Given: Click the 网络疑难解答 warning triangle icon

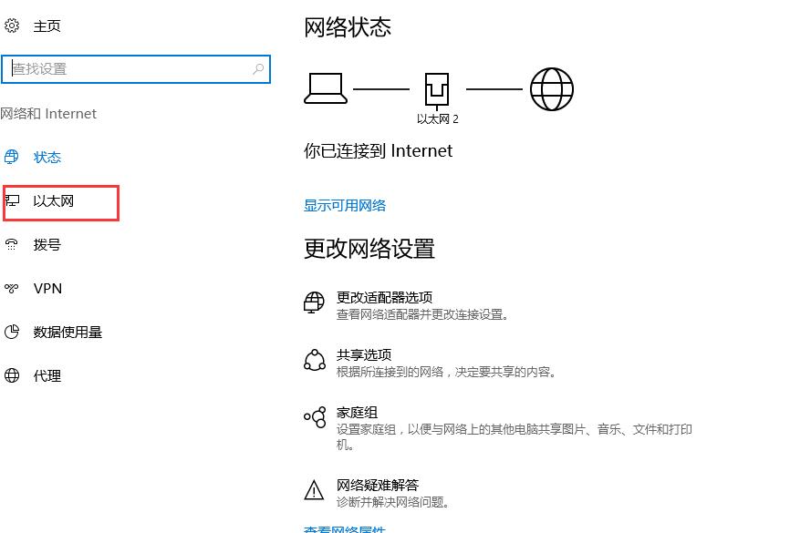Looking at the screenshot, I should (315, 491).
